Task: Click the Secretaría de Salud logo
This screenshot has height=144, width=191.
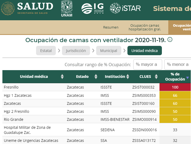Action: click(27, 8)
